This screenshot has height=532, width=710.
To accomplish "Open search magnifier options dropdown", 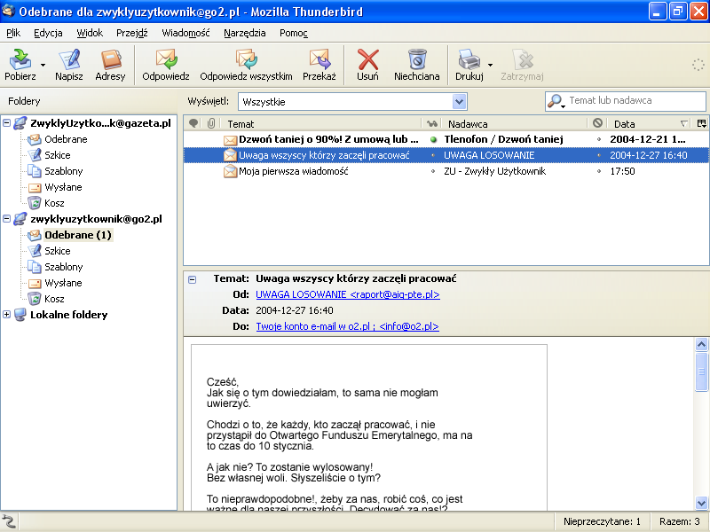I will coord(556,101).
